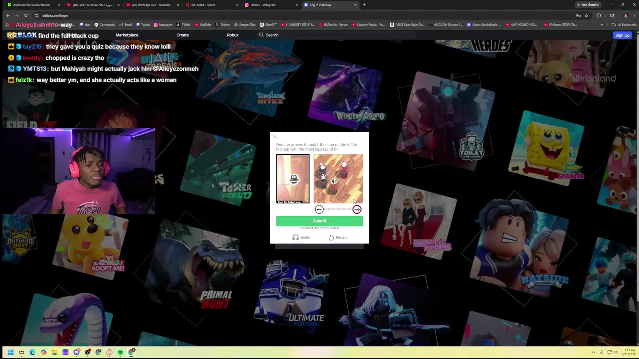
Task: Launch Microsoft Edge from the taskbar
Action: click(32, 352)
